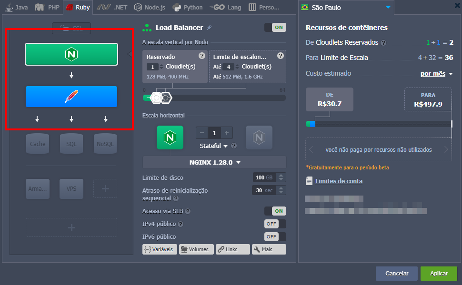Click Reservado cloudlets value field
Viewport: 462px width, 285px height.
point(152,67)
